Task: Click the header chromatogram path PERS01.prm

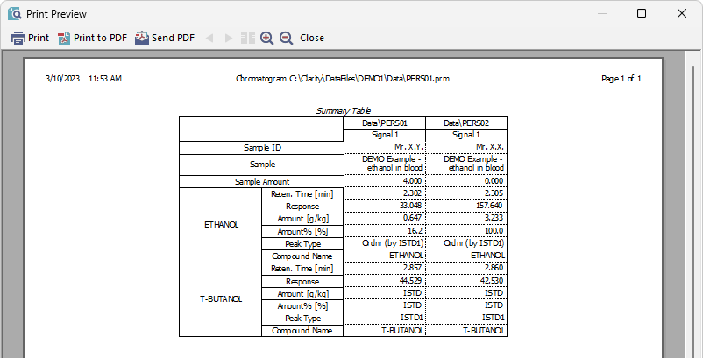Action: pos(343,79)
